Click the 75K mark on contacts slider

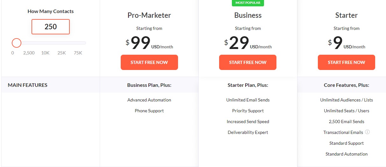78,53
